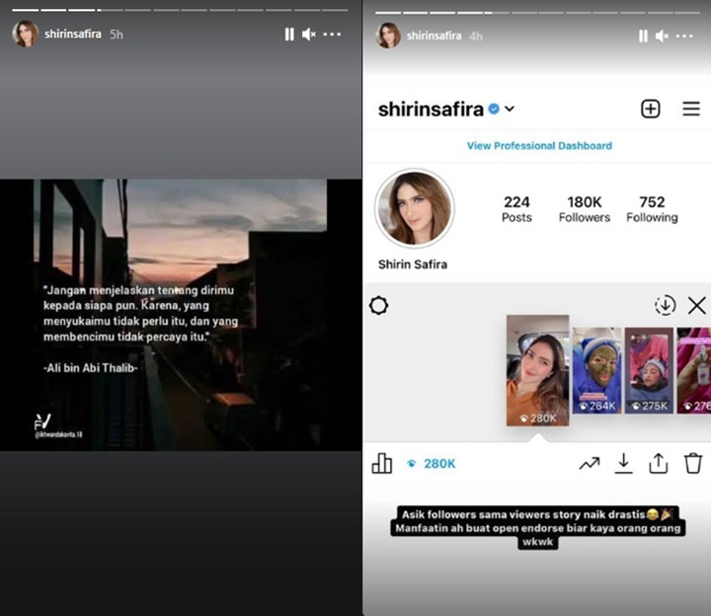The image size is (711, 616).
Task: Unmute the left story's sound
Action: click(x=309, y=35)
